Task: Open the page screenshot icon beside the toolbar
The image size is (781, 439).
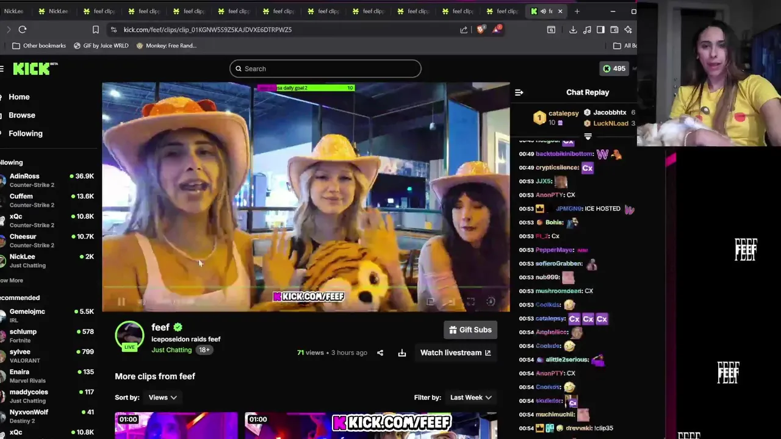Action: [551, 29]
